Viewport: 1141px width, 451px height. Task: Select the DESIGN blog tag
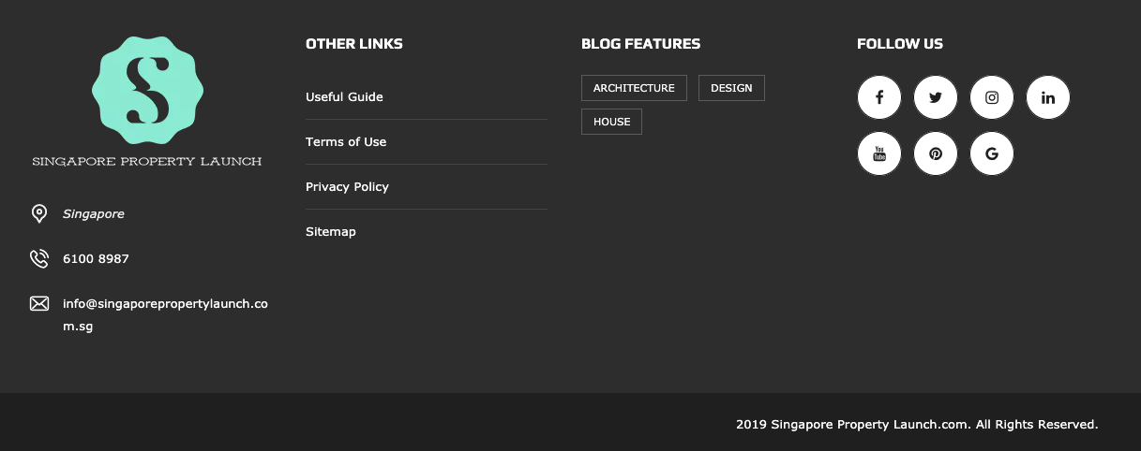pos(731,88)
